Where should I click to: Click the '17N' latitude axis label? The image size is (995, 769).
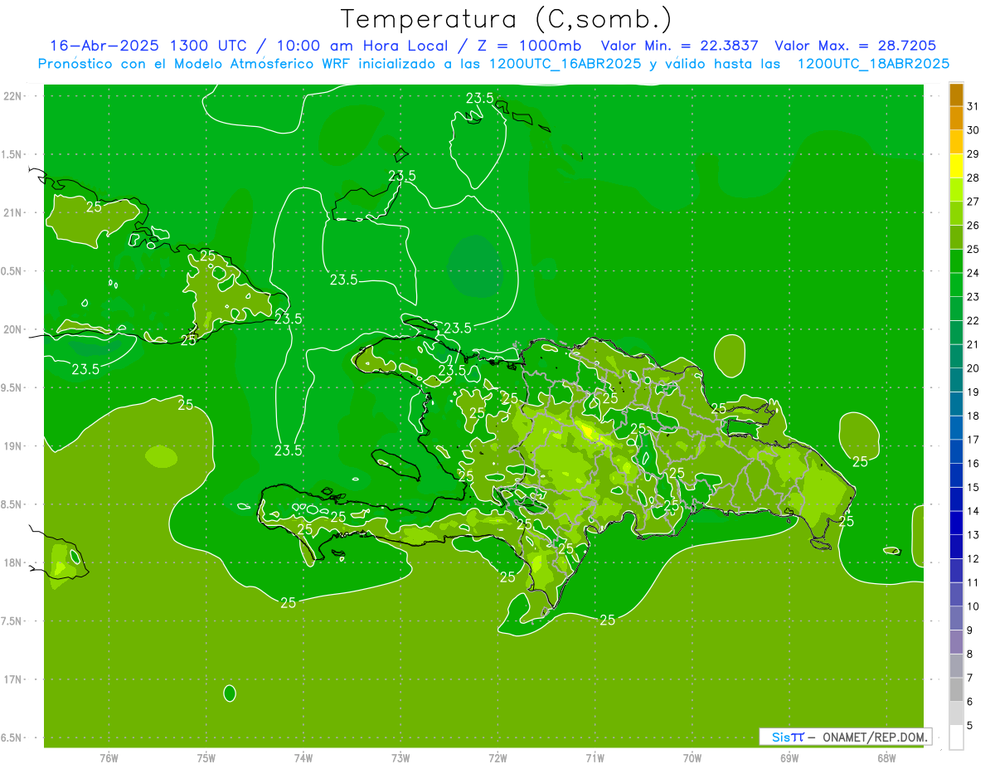click(x=13, y=679)
